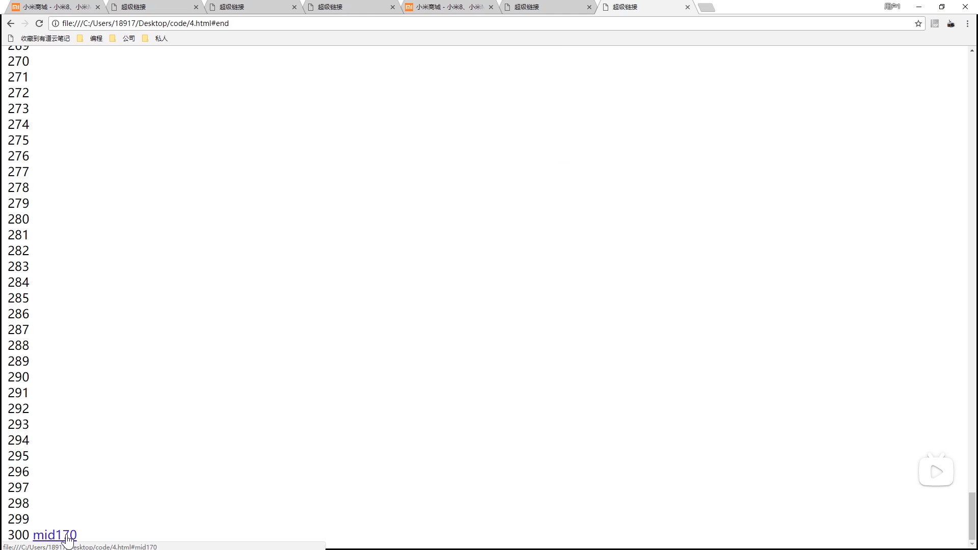This screenshot has width=978, height=550.
Task: Open the 用户1 profile button
Action: (892, 7)
